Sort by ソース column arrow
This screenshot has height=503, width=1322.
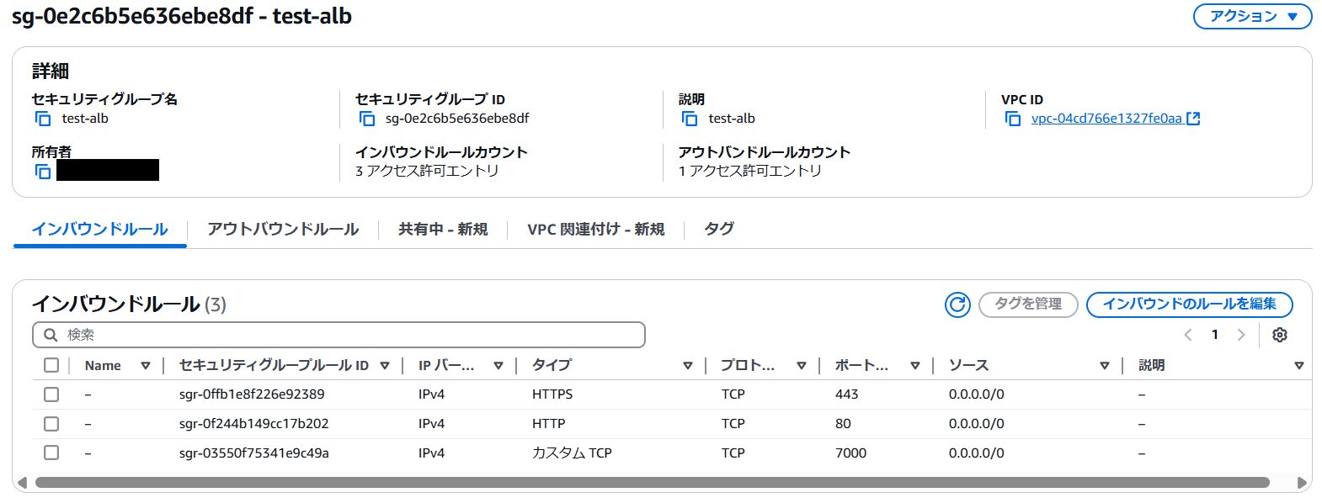1105,366
